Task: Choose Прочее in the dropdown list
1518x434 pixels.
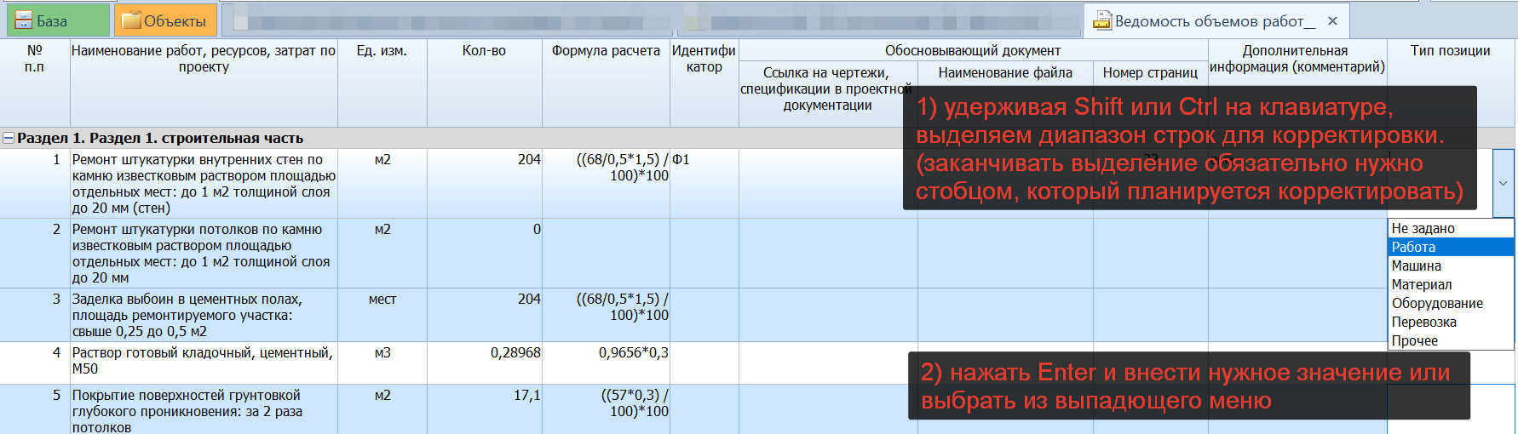Action: tap(1451, 340)
